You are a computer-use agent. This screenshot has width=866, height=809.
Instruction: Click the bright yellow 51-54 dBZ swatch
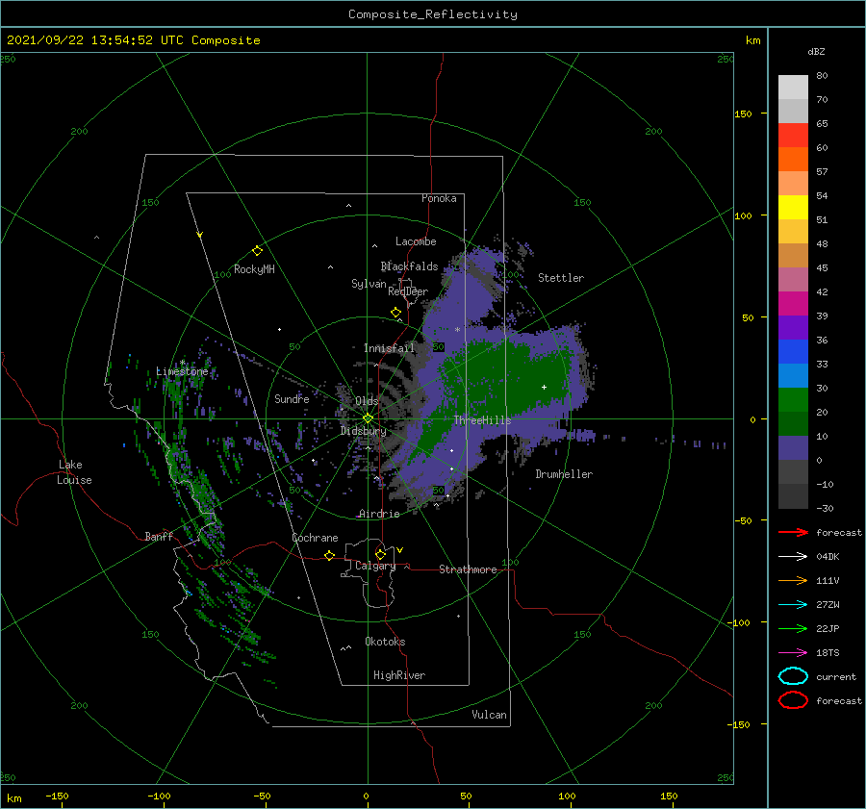point(793,208)
